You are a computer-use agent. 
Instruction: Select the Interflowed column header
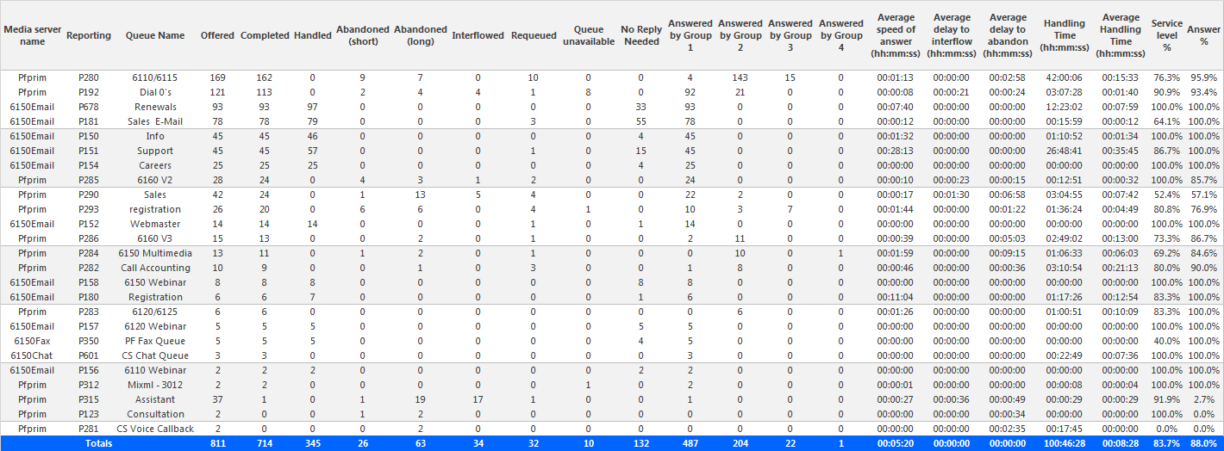tap(478, 35)
